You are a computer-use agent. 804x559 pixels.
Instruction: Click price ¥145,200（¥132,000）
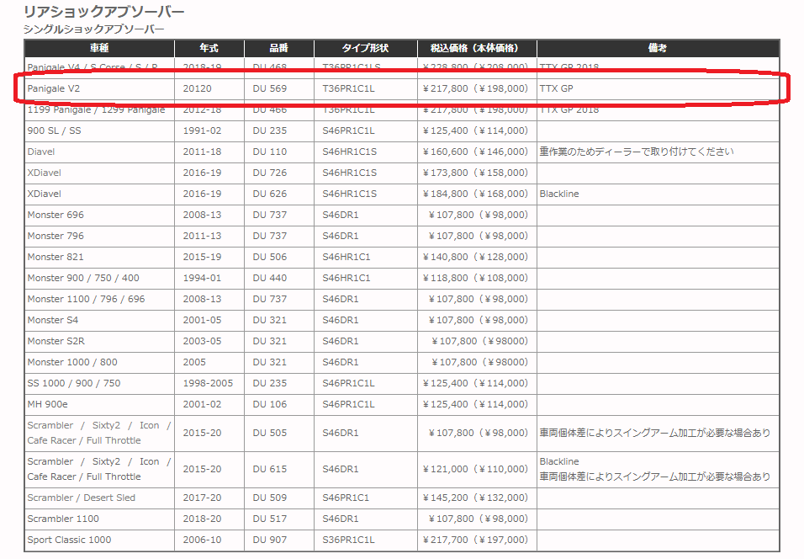click(x=475, y=498)
